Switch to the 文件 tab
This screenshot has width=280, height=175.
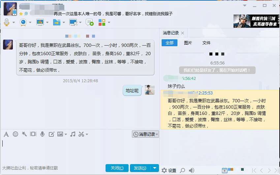click(x=206, y=43)
